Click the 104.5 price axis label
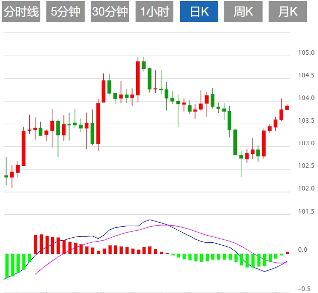Image resolution: width=318 pixels, height=293 pixels. (306, 75)
